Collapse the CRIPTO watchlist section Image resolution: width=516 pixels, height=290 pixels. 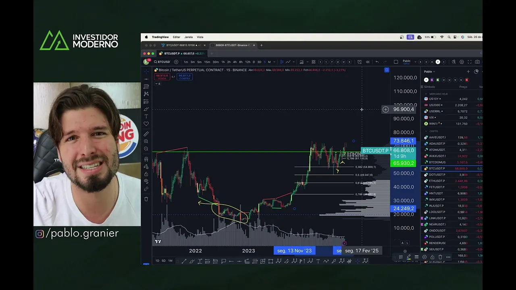(426, 131)
